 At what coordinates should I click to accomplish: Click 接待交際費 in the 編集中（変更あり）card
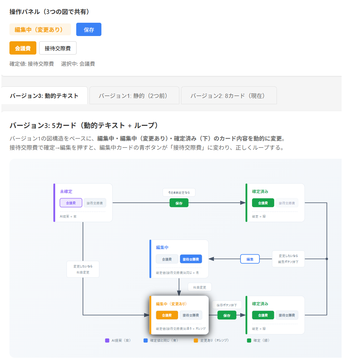pyautogui.click(x=191, y=315)
